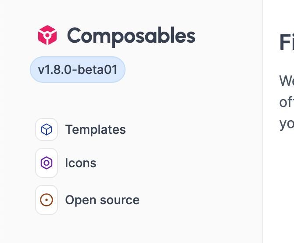Screen dimensions: 294x243
Task: Open the Open source navigation label
Action: click(x=102, y=200)
